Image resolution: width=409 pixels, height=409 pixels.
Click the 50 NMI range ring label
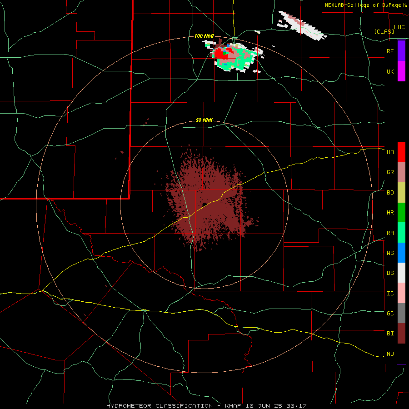tap(204, 120)
